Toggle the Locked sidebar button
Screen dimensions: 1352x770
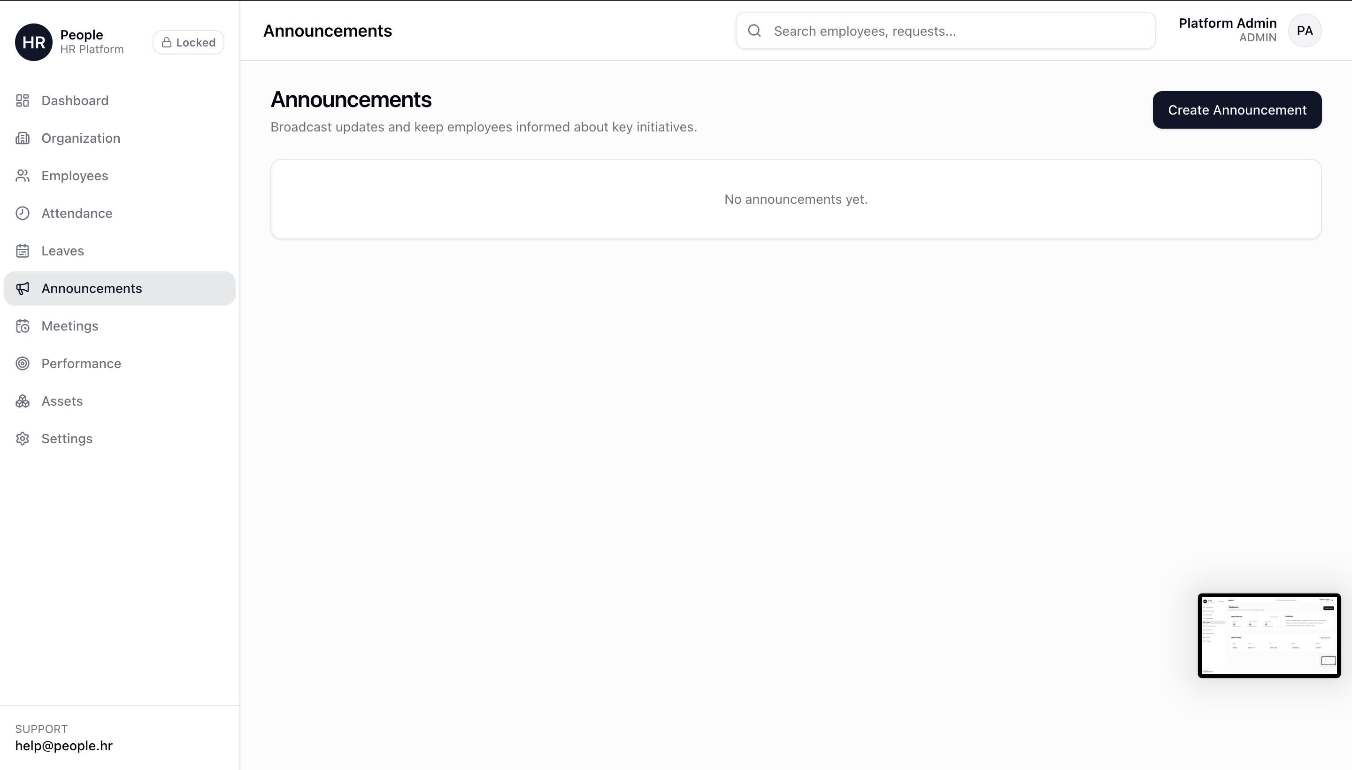(188, 42)
